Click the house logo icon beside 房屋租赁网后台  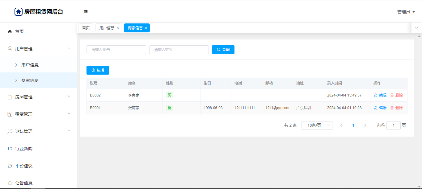[19, 12]
